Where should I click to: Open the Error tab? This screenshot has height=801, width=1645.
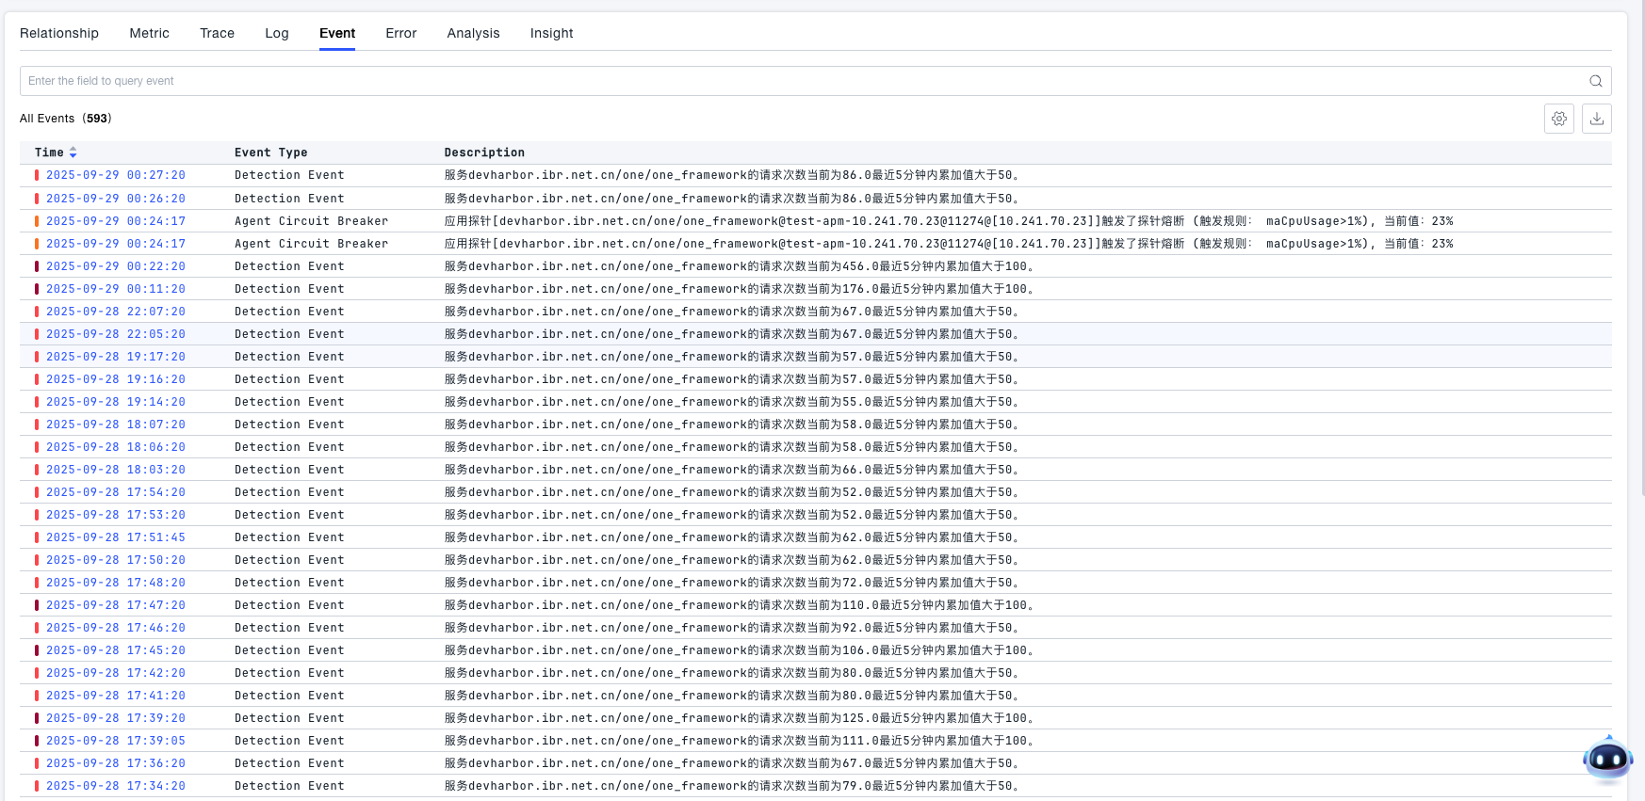(x=400, y=33)
